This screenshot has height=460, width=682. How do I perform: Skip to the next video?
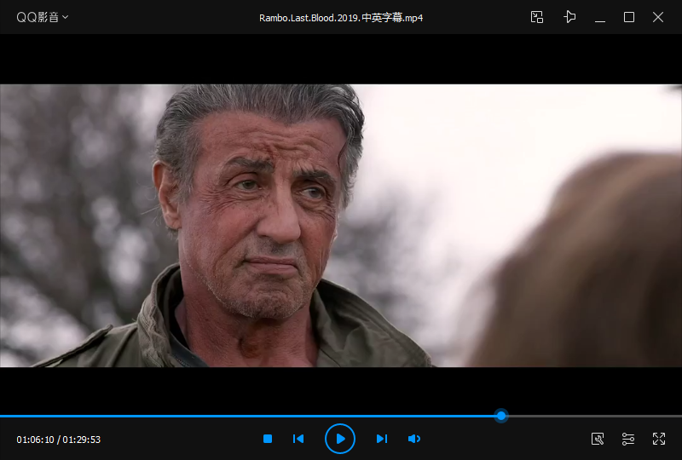click(382, 439)
